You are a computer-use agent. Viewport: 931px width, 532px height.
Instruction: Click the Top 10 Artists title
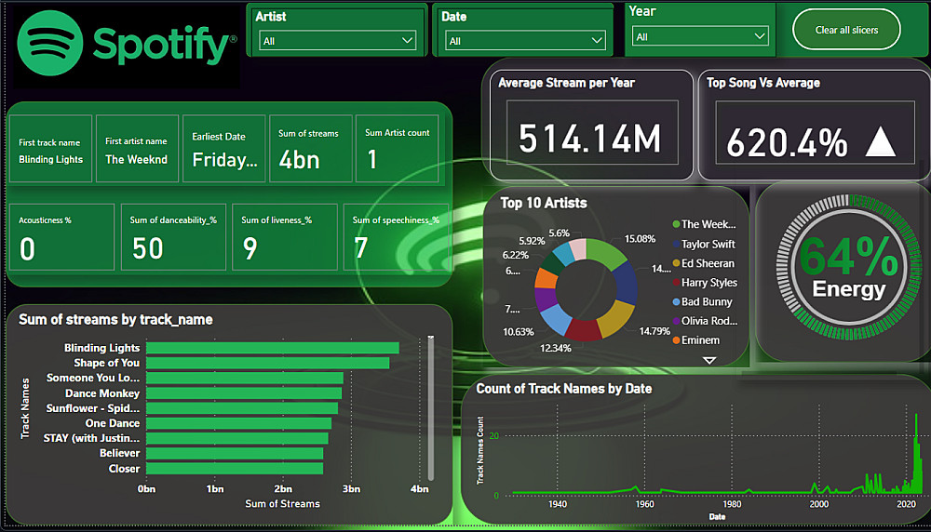click(544, 203)
